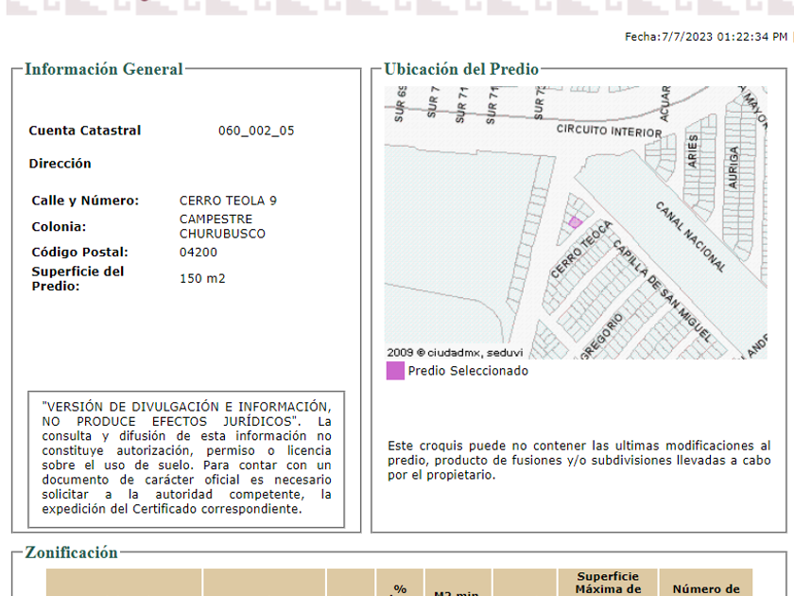Click the Información General section heading
This screenshot has height=596, width=794.
pyautogui.click(x=104, y=69)
